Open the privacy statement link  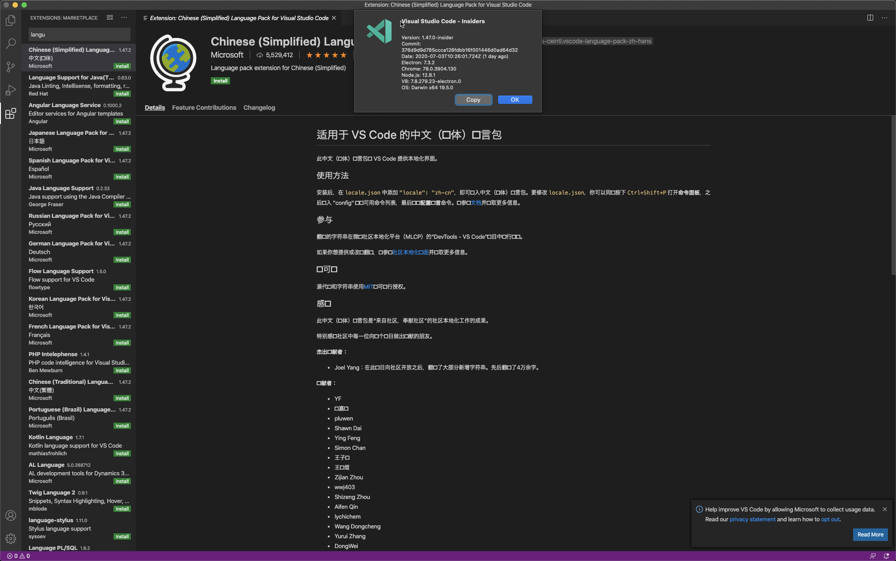coord(752,519)
